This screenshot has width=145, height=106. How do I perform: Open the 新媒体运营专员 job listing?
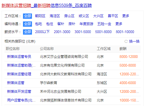(19, 57)
